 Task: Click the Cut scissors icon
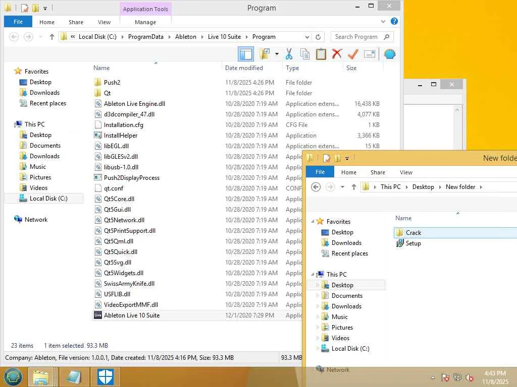coord(289,54)
